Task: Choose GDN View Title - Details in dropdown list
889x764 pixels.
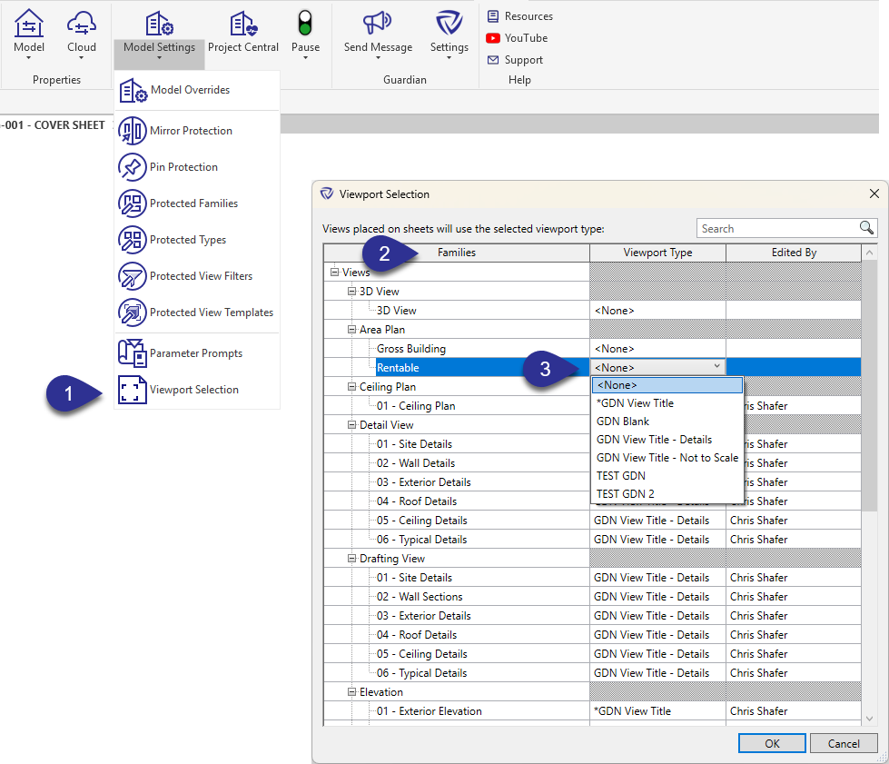Action: click(x=667, y=440)
